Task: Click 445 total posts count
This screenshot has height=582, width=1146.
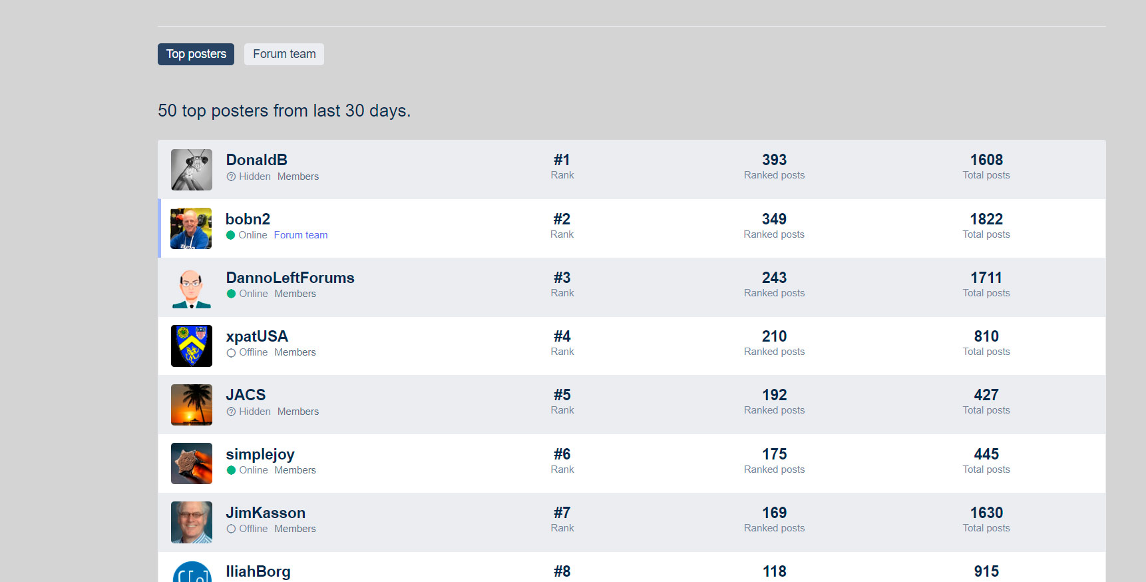Action: pos(986,454)
